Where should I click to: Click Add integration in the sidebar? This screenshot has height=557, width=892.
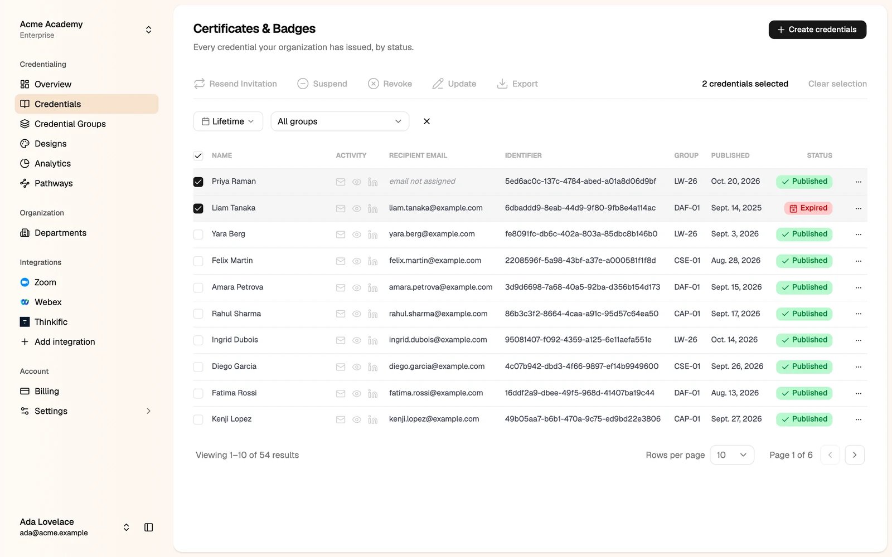pos(86,342)
